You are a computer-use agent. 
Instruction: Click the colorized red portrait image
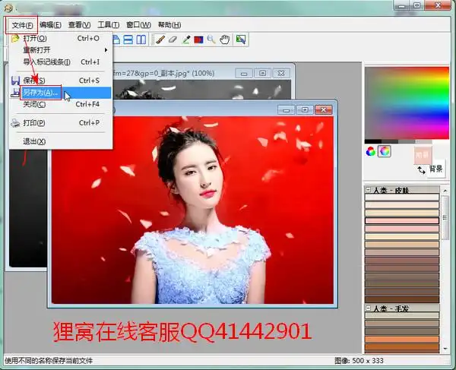[192, 210]
